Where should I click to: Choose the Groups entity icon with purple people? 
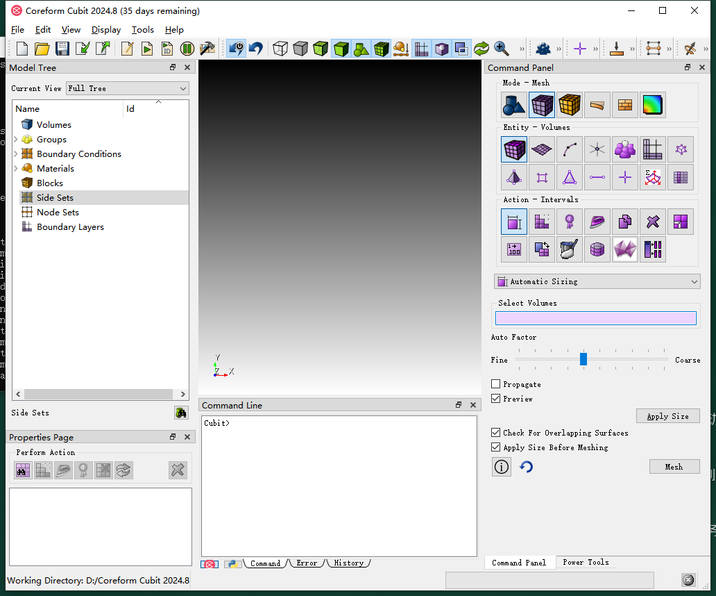click(x=625, y=149)
